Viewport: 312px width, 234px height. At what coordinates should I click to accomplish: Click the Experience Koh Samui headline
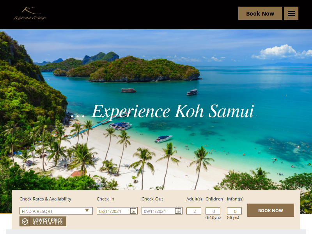pos(173,112)
